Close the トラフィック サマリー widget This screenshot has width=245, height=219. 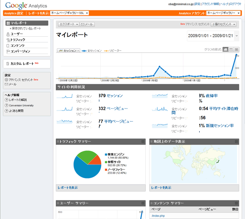click(x=143, y=142)
